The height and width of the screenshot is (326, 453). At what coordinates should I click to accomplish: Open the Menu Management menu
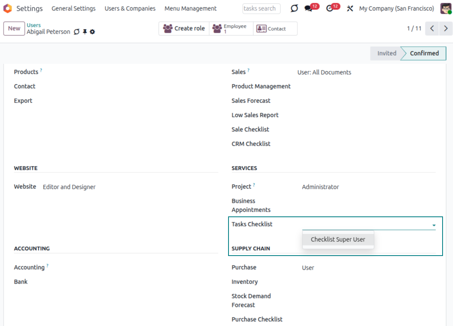(x=190, y=8)
